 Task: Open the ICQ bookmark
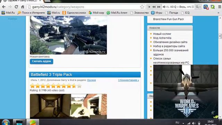(185, 13)
